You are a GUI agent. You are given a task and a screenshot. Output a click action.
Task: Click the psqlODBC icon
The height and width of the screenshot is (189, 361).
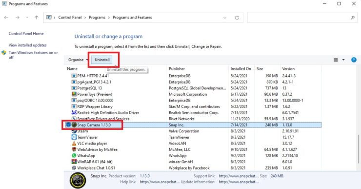74,100
